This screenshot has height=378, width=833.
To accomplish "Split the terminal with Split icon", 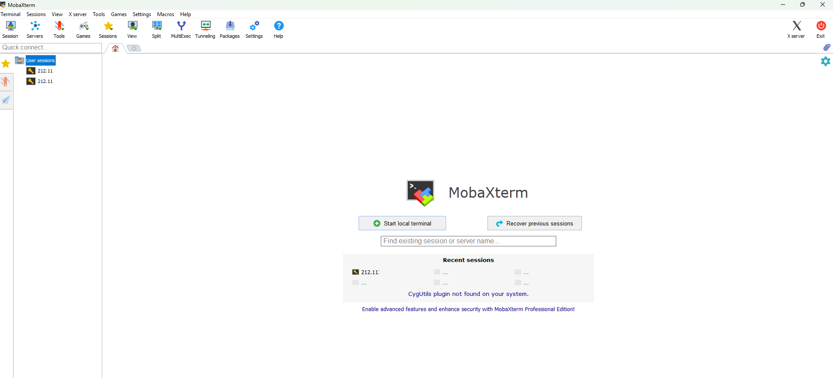I will (x=157, y=30).
